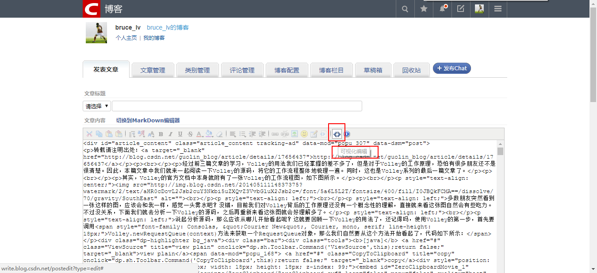Click the bruce_lv username text
Image resolution: width=597 pixels, height=273 pixels.
(128, 27)
